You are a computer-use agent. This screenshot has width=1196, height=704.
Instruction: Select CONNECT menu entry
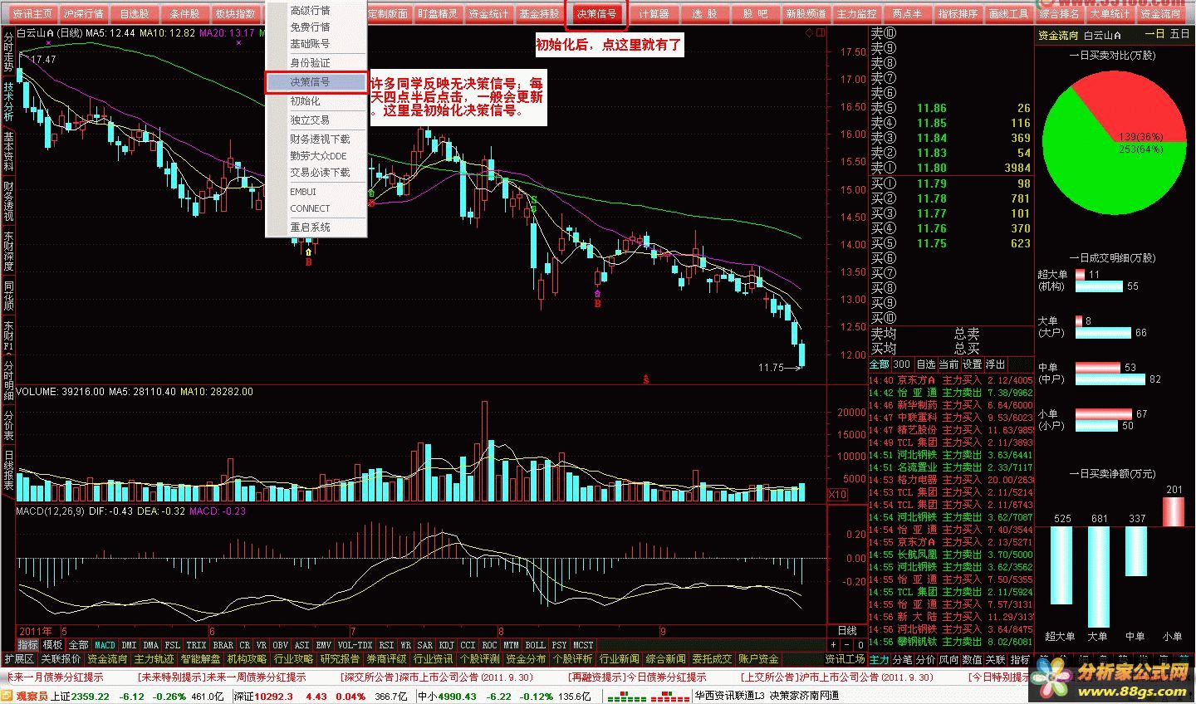click(x=316, y=208)
